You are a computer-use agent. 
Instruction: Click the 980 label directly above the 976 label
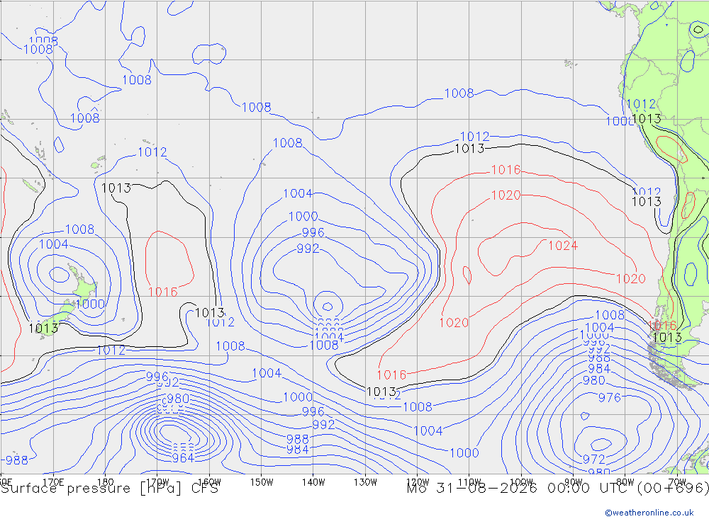point(593,380)
